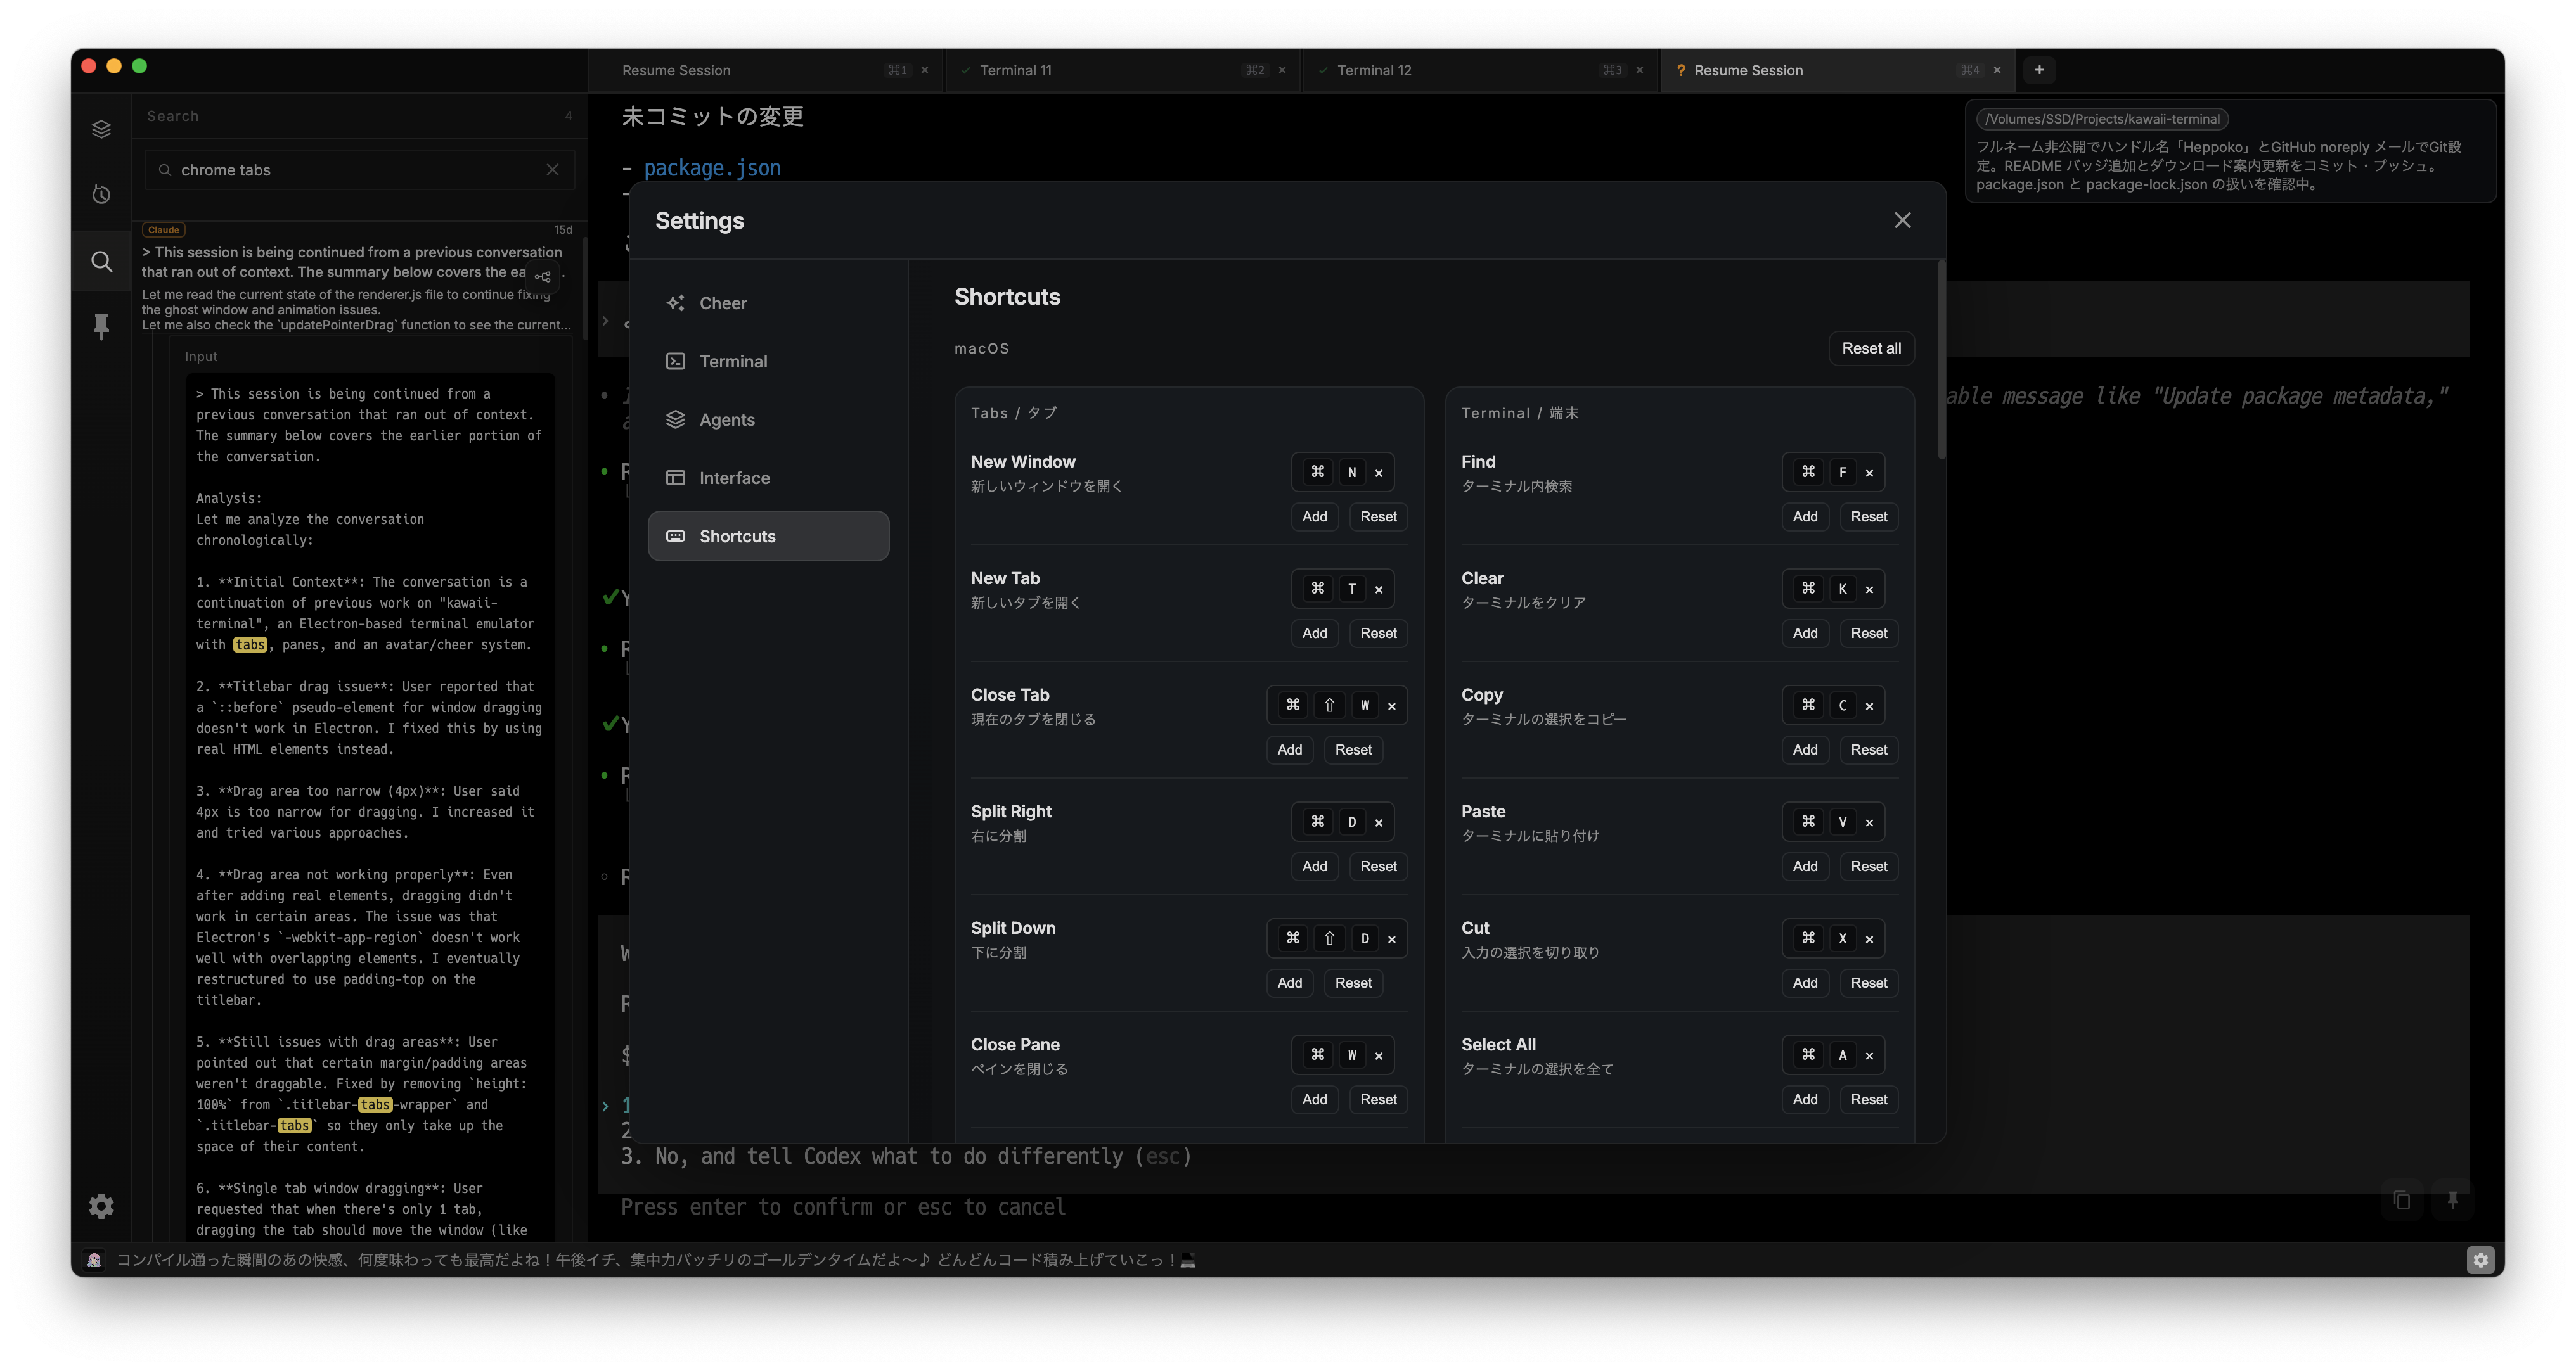Viewport: 2576px width, 1371px height.
Task: Click the copy icon at terminal bottom right
Action: (x=2402, y=1200)
